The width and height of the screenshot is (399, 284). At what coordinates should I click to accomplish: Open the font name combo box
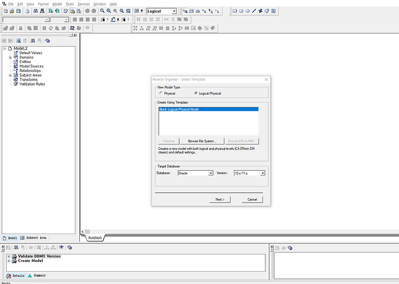(25, 19)
